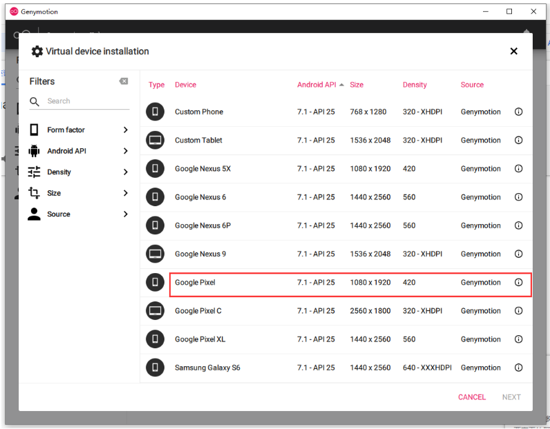This screenshot has width=550, height=429.
Task: Click phone icon beside Samsung Galaxy S6
Action: pos(155,368)
